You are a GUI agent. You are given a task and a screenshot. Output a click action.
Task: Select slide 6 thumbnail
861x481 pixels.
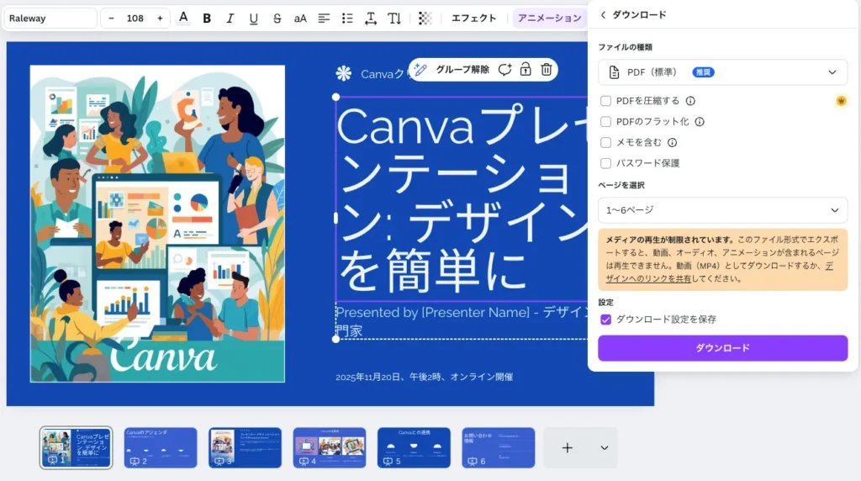(499, 448)
